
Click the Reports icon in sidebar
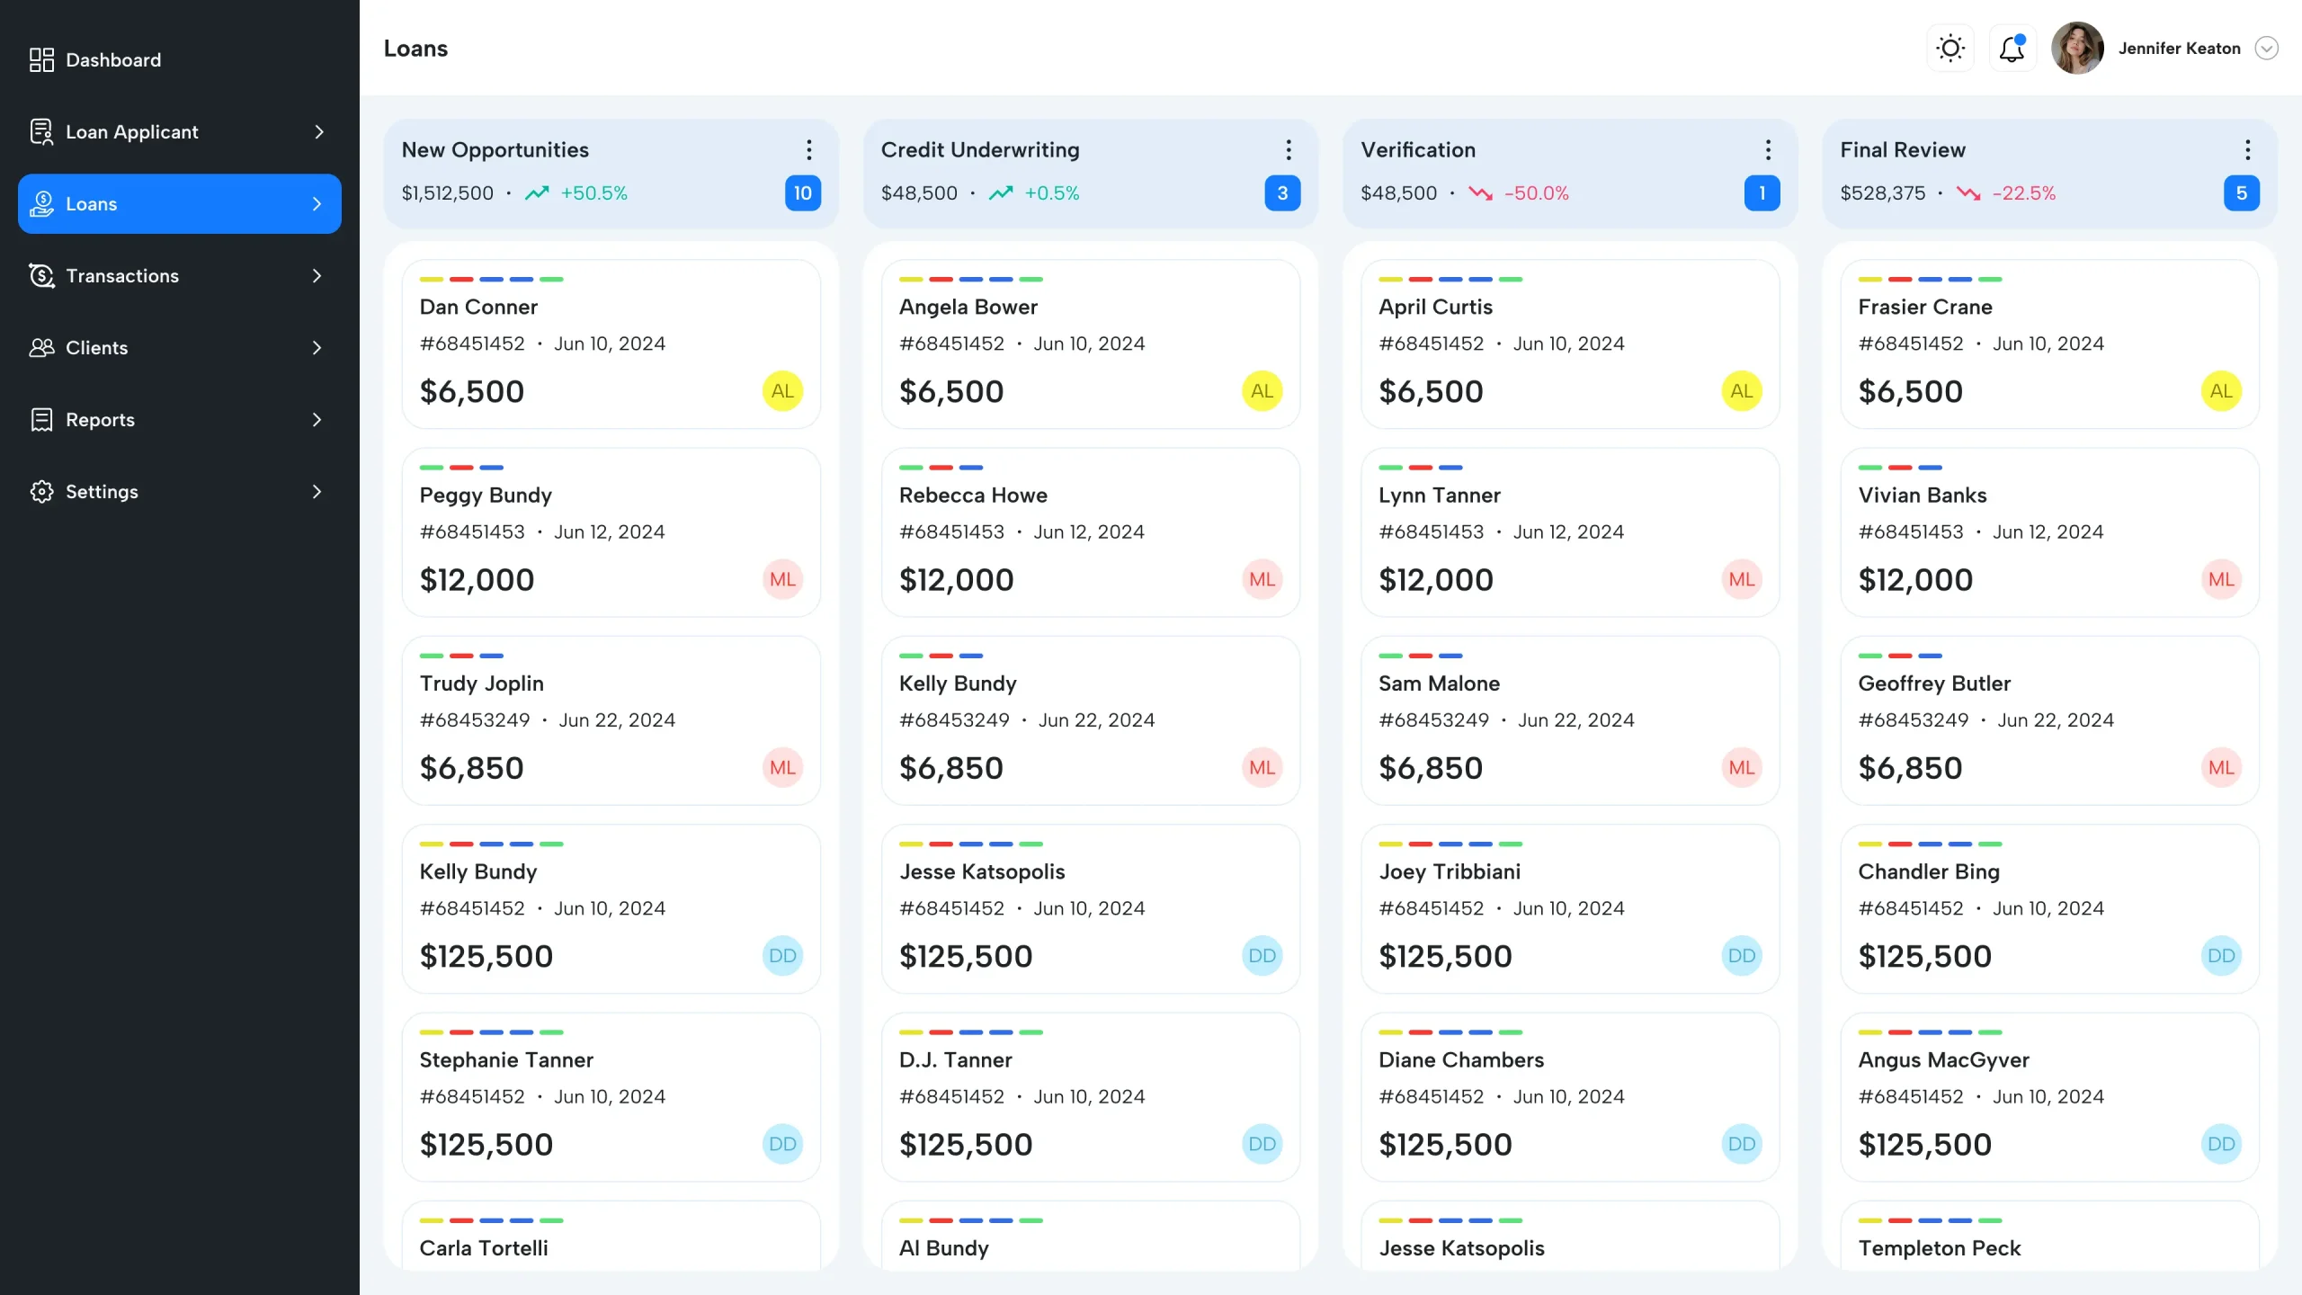41,420
